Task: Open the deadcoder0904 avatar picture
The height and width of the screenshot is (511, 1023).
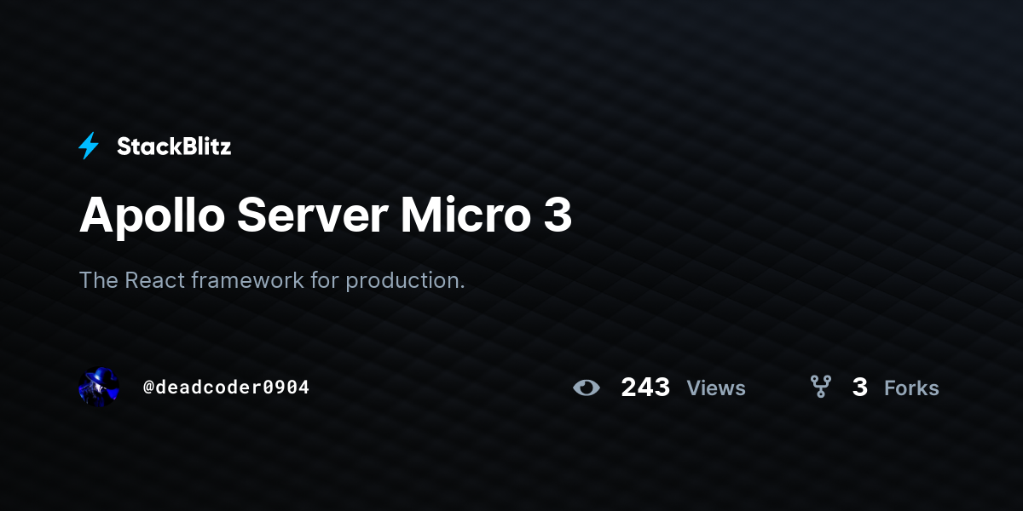Action: click(x=99, y=388)
